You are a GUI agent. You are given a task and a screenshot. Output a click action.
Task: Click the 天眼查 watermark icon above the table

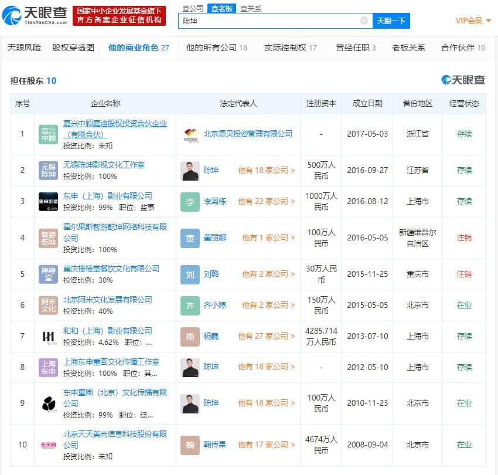coord(445,80)
